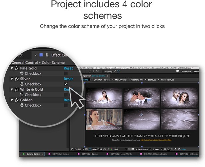The width and height of the screenshot is (205, 167).
Task: Toggle pixel aspect ratio correction icon
Action: (x=165, y=149)
